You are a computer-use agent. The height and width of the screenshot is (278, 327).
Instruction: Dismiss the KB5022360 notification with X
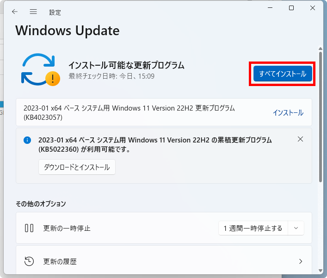click(300, 139)
